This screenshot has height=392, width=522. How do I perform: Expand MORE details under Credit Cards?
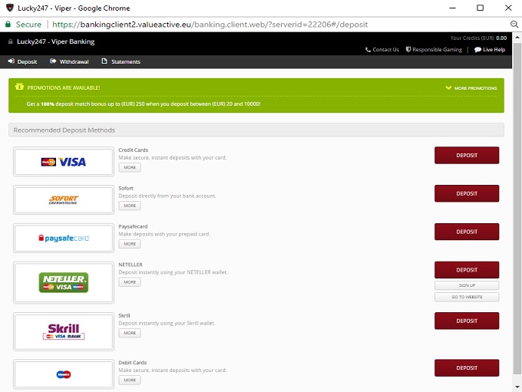point(130,167)
